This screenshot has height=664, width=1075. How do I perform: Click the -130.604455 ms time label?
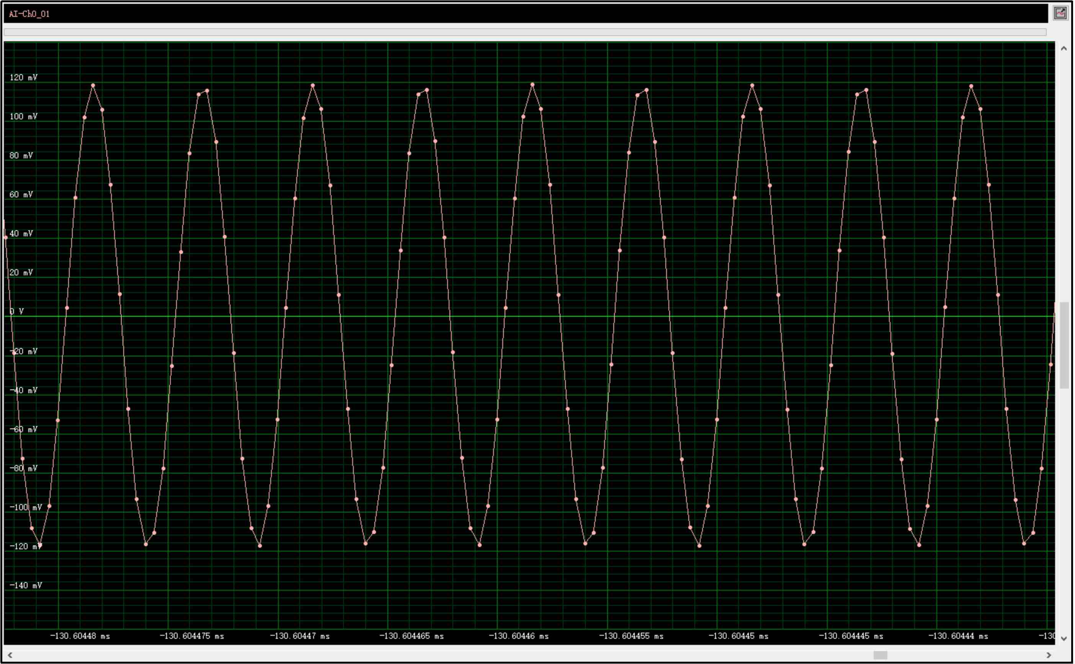631,636
